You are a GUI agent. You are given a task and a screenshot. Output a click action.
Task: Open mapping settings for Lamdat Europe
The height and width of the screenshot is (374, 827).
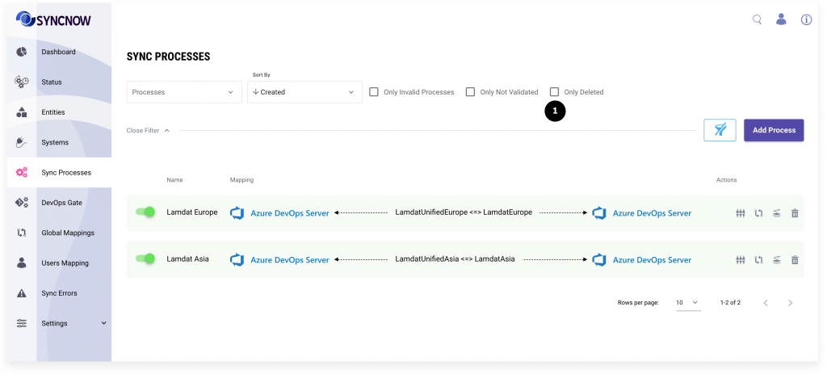[x=741, y=213]
